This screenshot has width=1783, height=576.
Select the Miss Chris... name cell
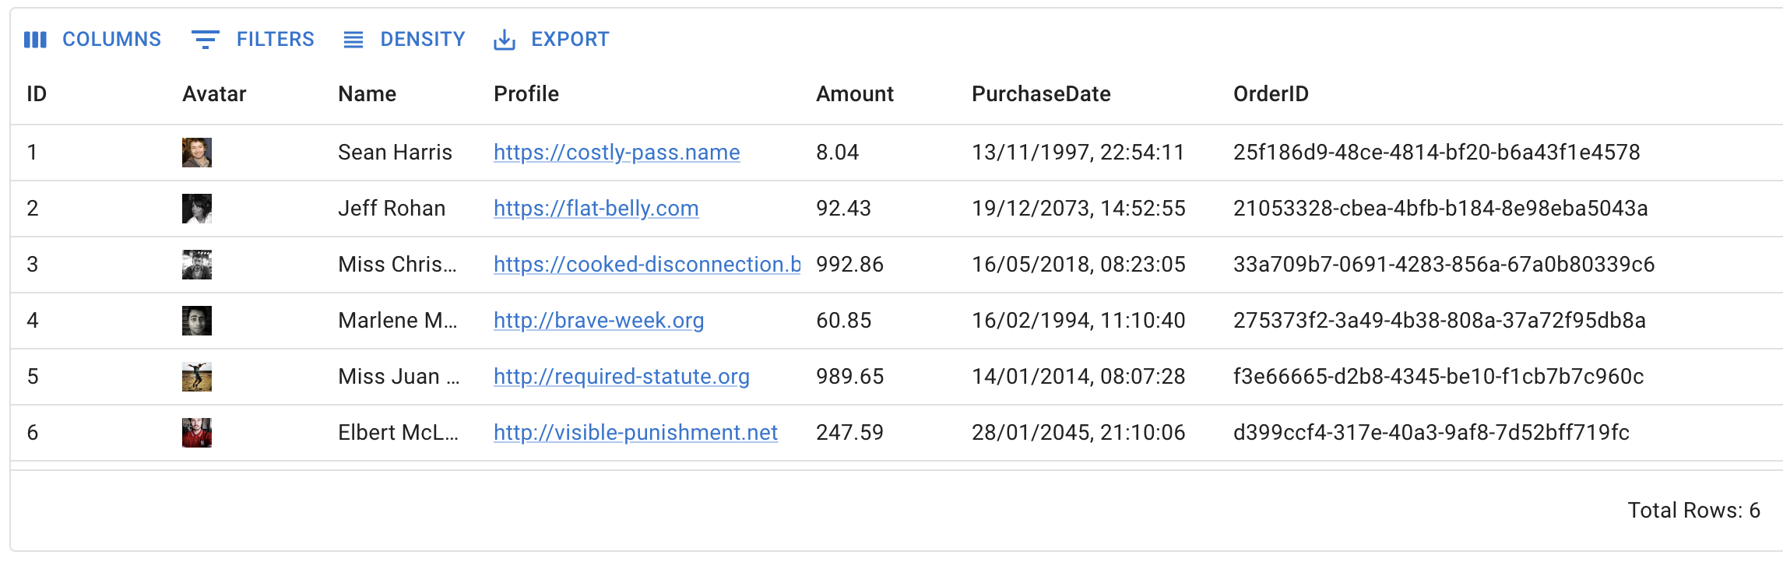tap(397, 265)
